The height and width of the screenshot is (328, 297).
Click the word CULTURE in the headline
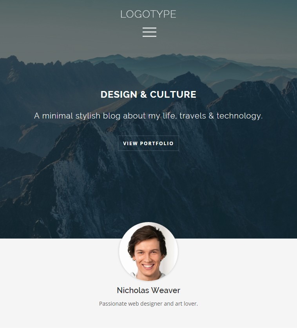coord(173,95)
